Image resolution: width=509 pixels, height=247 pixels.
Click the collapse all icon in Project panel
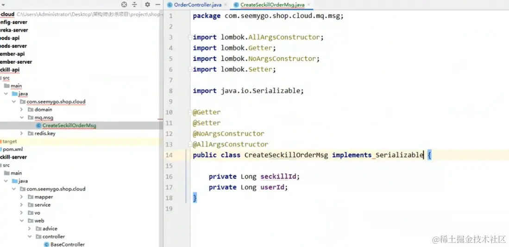pos(134,5)
